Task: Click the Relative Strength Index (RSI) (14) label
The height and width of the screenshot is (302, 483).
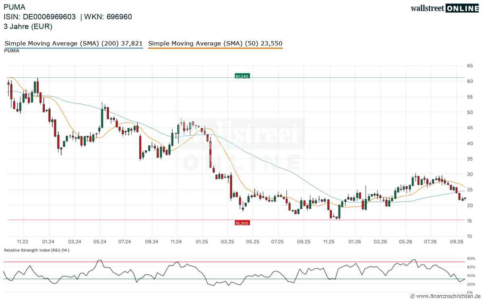Action: (37, 250)
